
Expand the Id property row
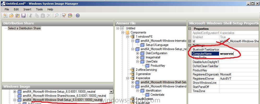[x=190, y=41]
